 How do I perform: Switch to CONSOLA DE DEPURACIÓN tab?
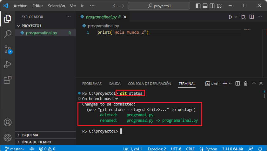point(150,84)
